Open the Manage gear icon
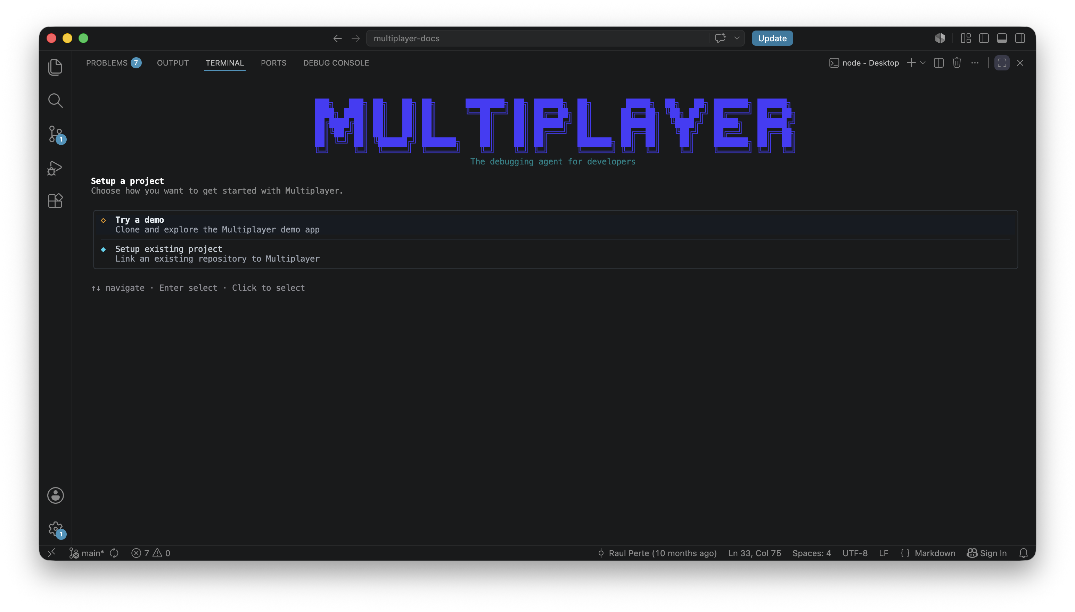The image size is (1075, 612). click(56, 529)
